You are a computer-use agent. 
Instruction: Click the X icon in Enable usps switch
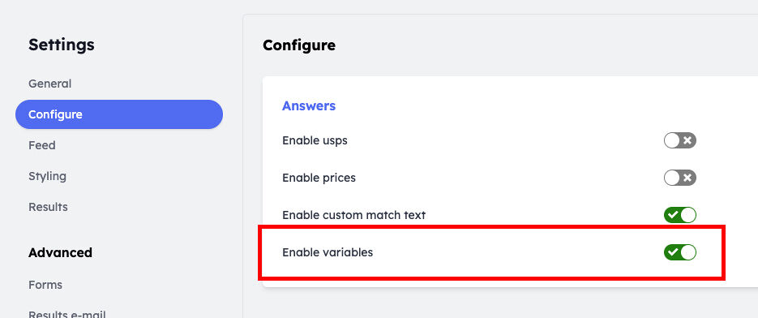(687, 141)
